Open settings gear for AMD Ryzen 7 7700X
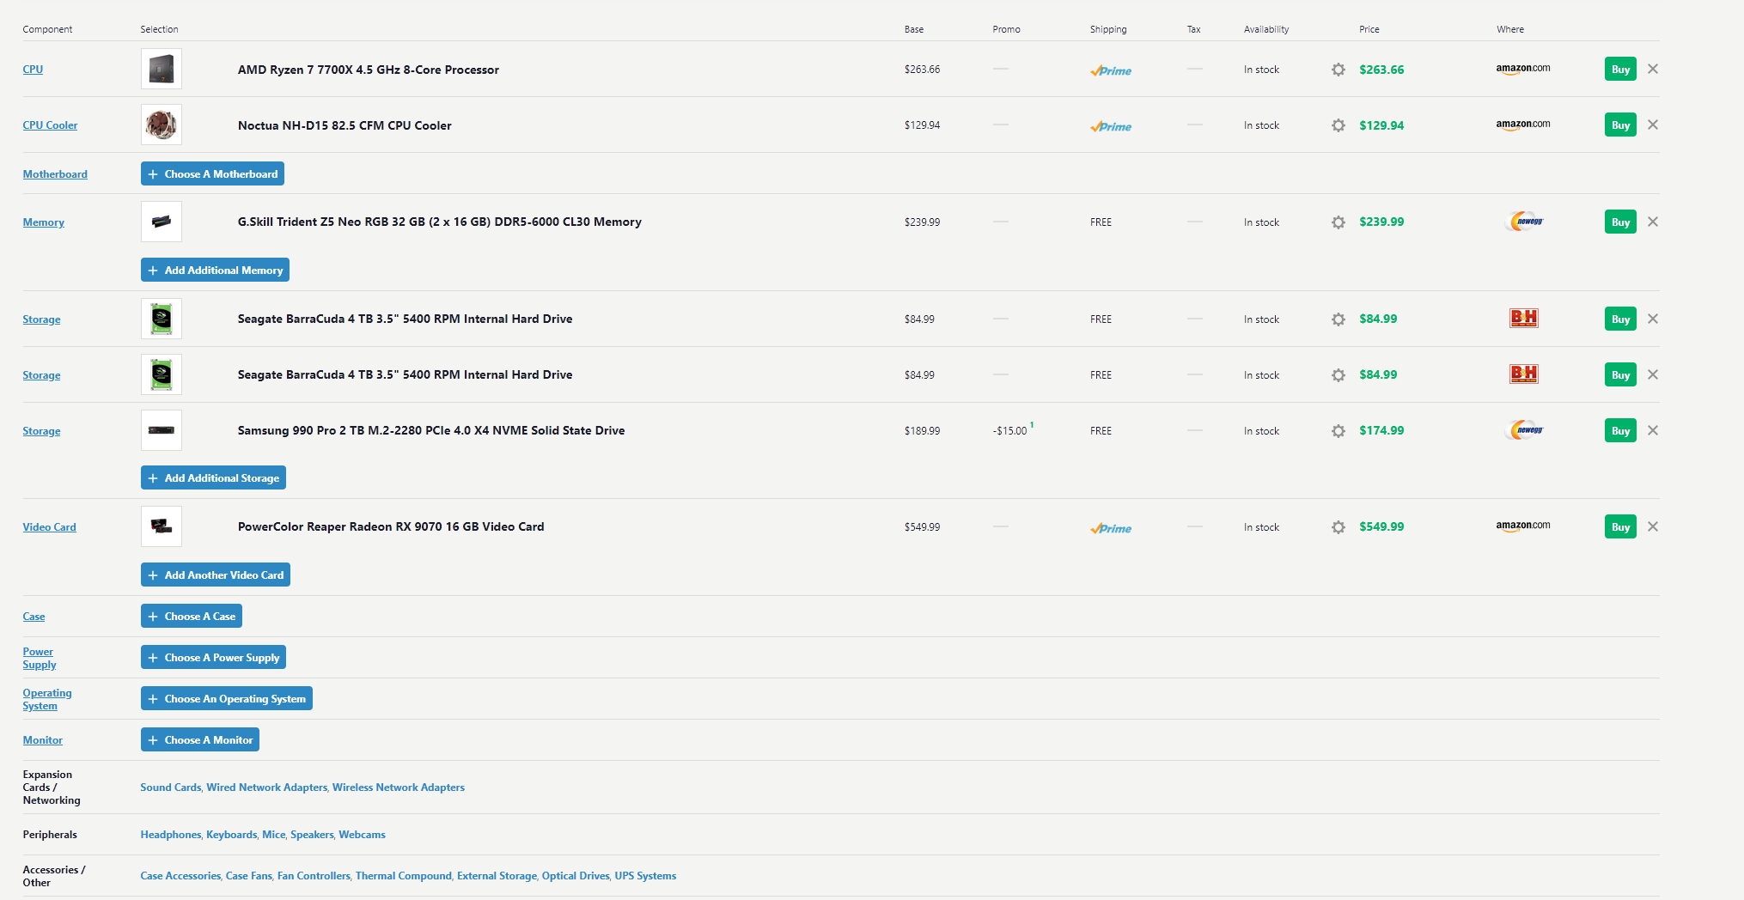Screen dimensions: 1744x900 (x=1338, y=70)
